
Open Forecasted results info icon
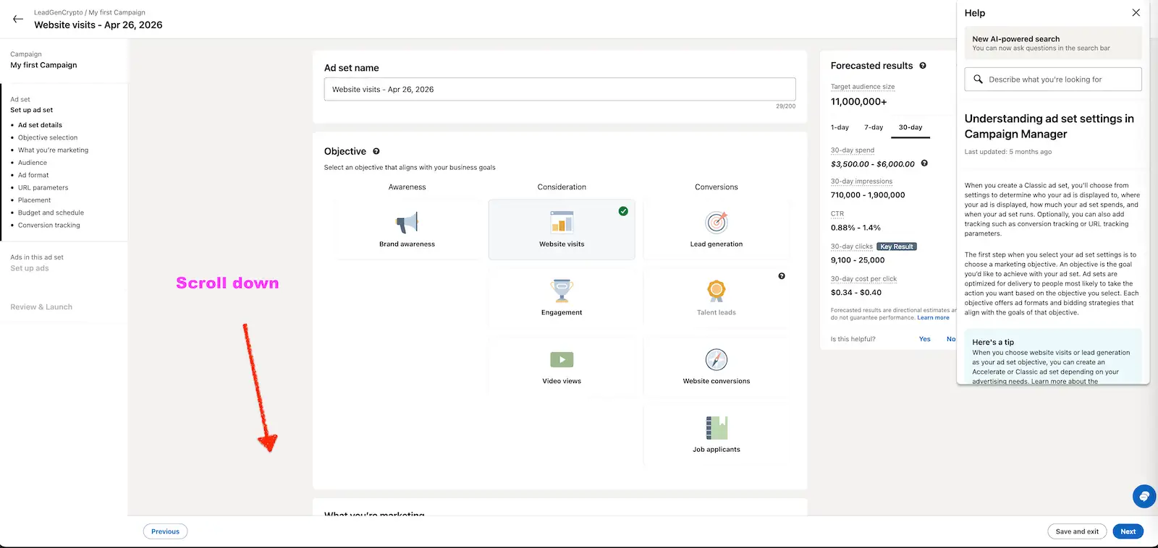point(923,66)
